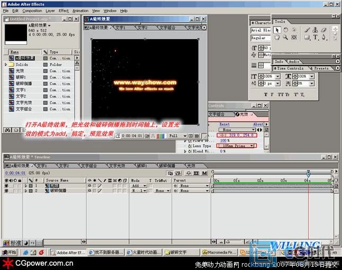Click the Faux Italic text style icon

pos(272,94)
